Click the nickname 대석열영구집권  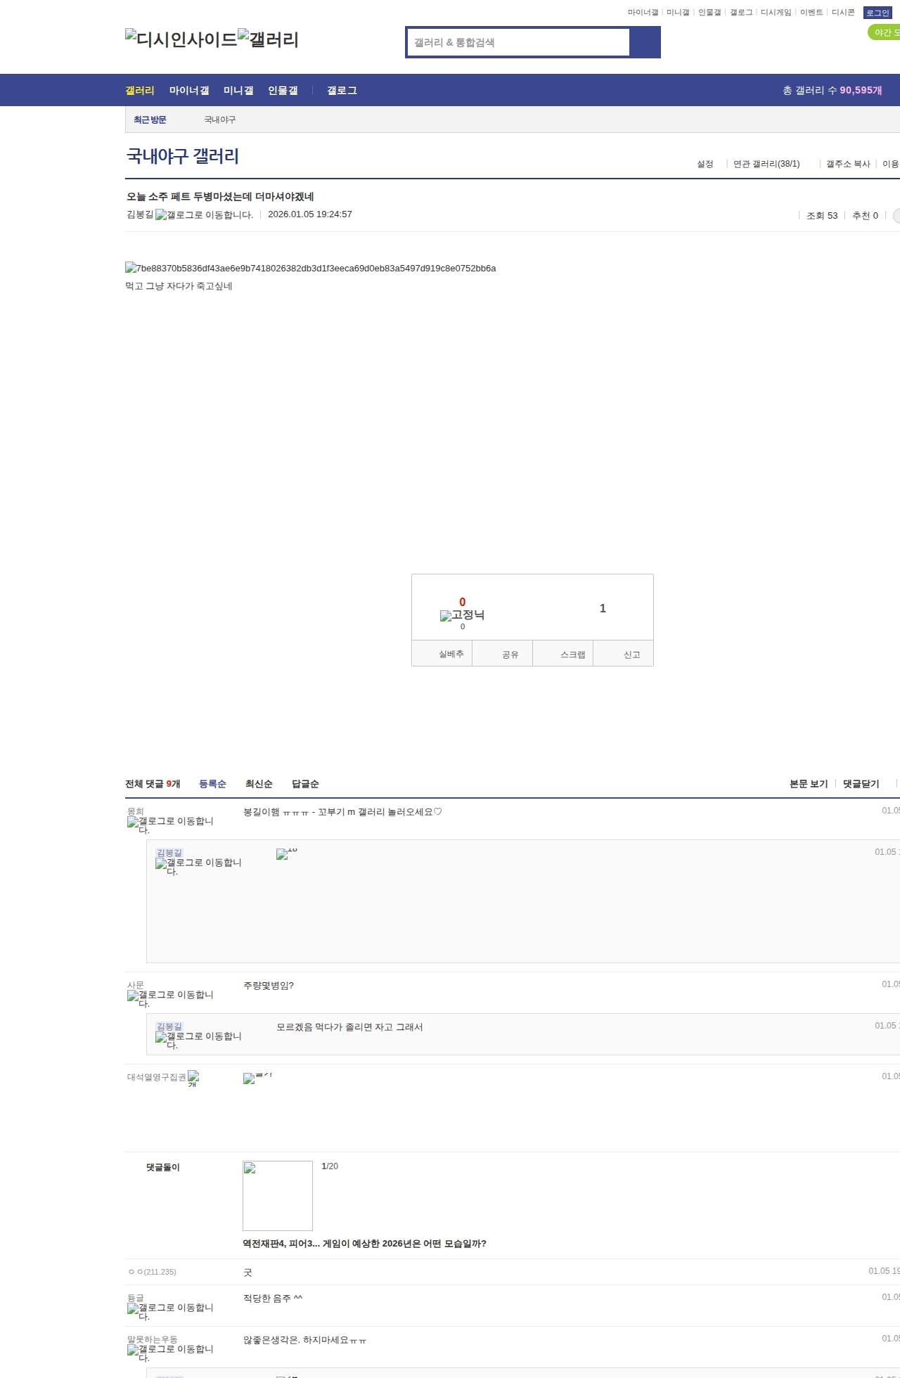pyautogui.click(x=156, y=1077)
